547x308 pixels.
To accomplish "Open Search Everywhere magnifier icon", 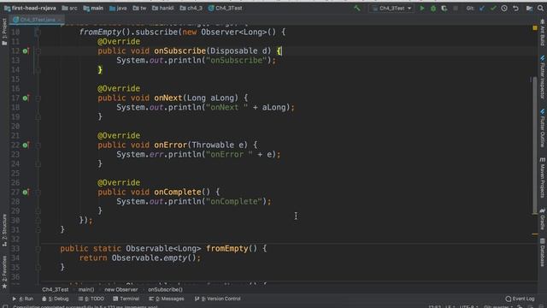I will (x=540, y=8).
